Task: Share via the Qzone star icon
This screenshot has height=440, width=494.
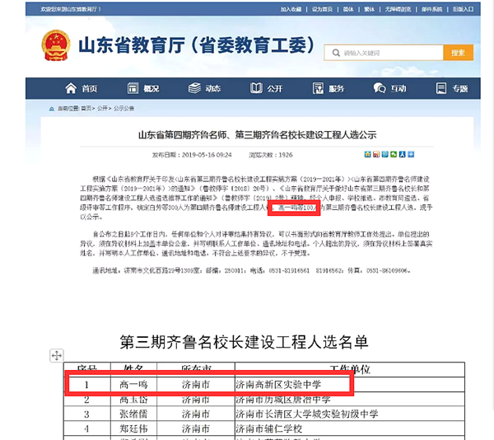Action: point(367,154)
